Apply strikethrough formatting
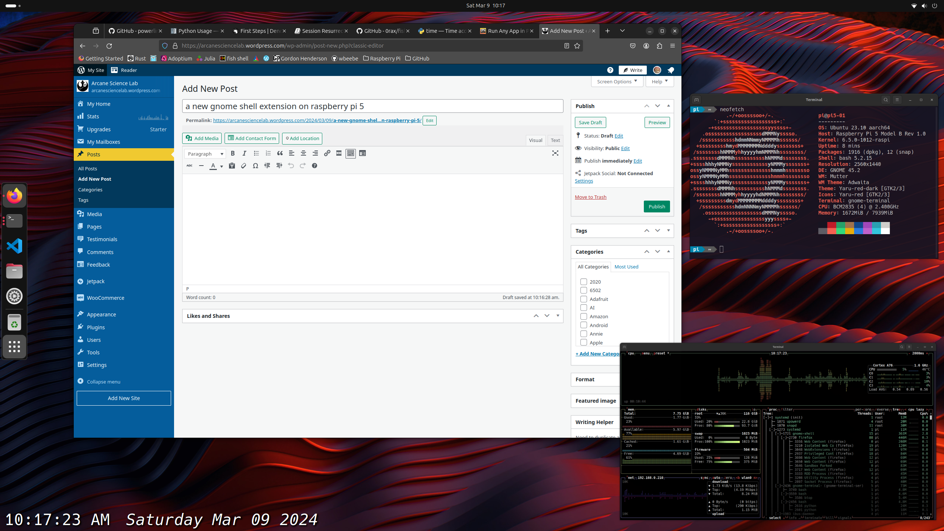944x531 pixels. 190,166
